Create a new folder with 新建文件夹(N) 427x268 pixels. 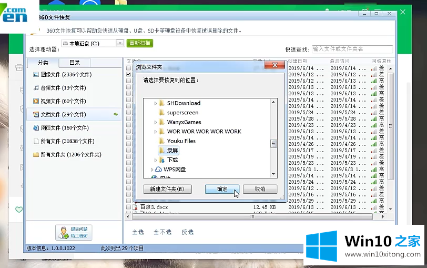pyautogui.click(x=167, y=189)
